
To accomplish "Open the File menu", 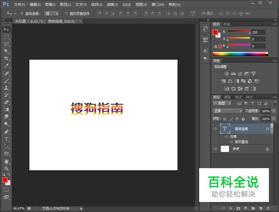I will coord(19,4).
